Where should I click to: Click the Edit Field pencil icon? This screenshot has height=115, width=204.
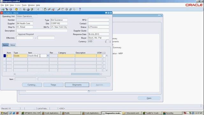[59, 9]
